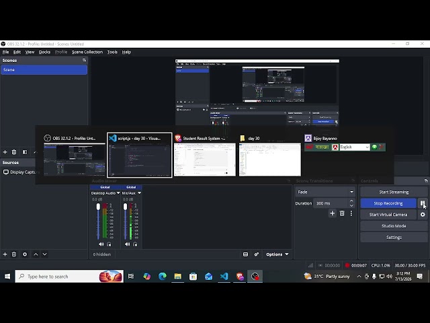Viewport: 430px width, 323px height.
Task: Open Visual Studio Code from the taskbar
Action: click(x=224, y=277)
